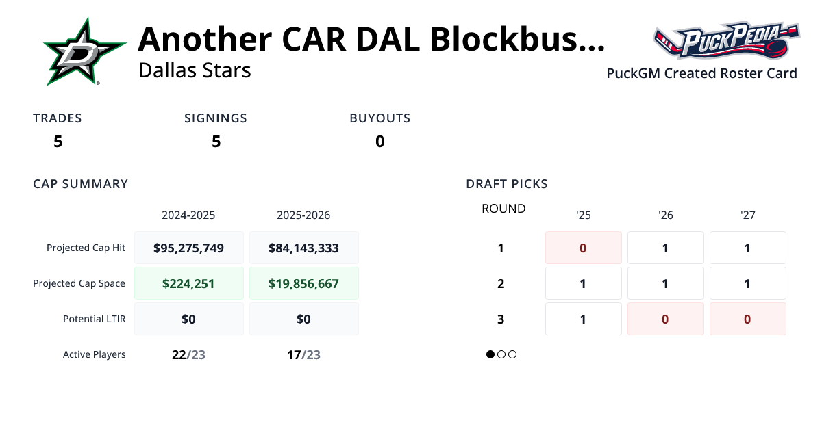Click the Dallas Stars team name text
This screenshot has width=822, height=431.
[194, 70]
